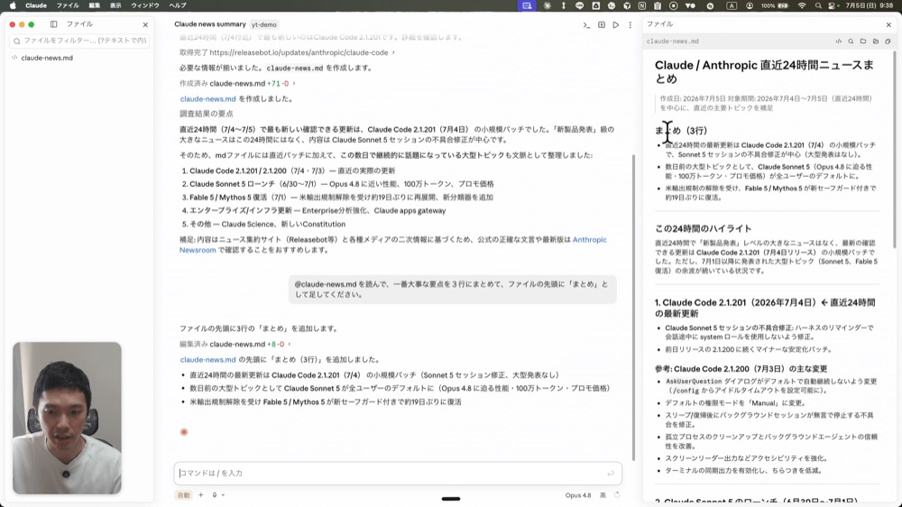902x507 pixels.
Task: Click the user message bubble mentioning @claude-news.md
Action: pos(452,290)
